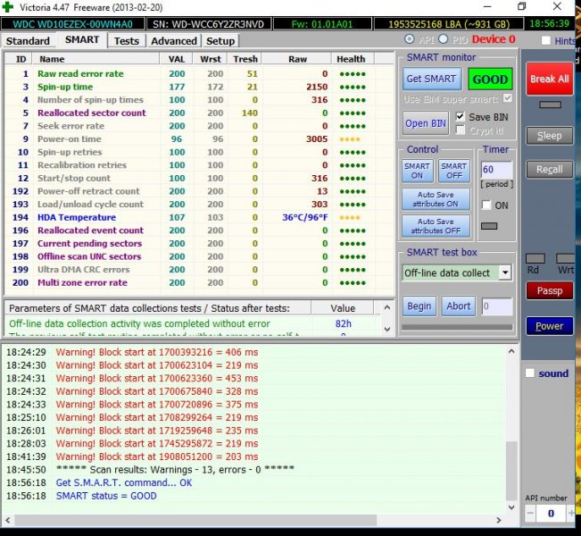Viewport: 581px width, 536px height.
Task: Click the red Passp button
Action: click(x=549, y=291)
